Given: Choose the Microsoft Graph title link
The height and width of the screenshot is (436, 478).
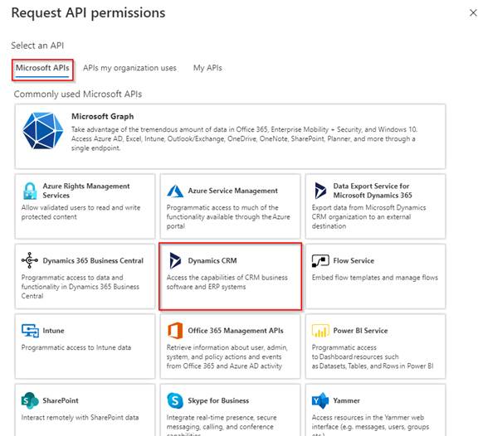Looking at the screenshot, I should pyautogui.click(x=102, y=116).
